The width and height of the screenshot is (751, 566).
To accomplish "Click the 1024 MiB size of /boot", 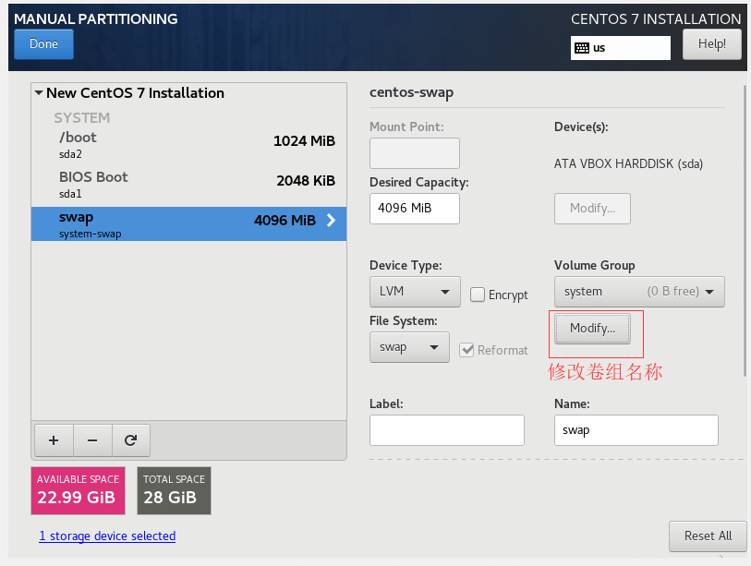I will [304, 140].
